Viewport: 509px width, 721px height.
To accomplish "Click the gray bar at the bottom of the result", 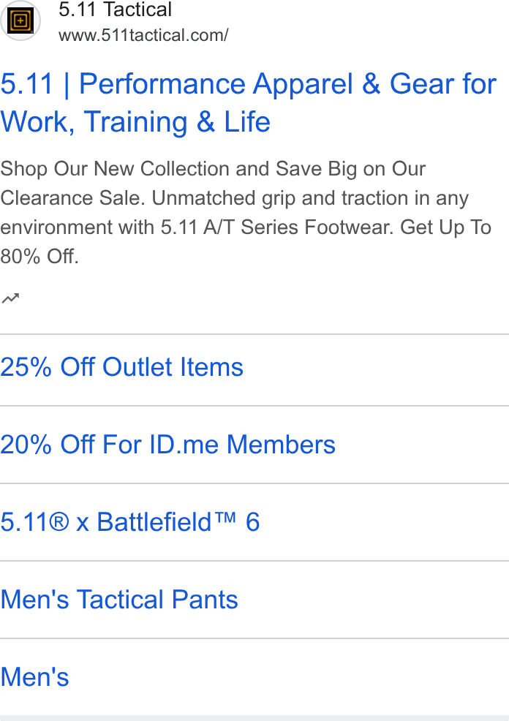I will coord(254,718).
